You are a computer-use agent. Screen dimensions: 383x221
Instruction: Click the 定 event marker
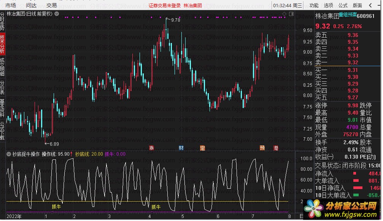pyautogui.click(x=202, y=148)
